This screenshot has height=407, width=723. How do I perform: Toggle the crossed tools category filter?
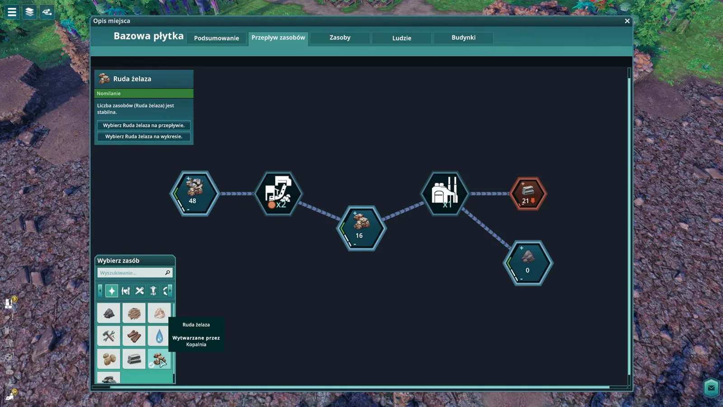click(140, 291)
